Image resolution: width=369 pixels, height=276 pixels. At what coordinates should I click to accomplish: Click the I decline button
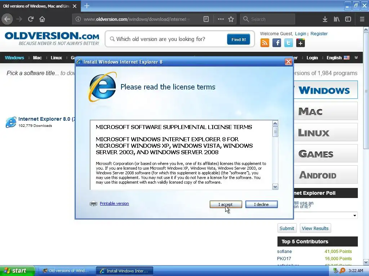tap(262, 204)
